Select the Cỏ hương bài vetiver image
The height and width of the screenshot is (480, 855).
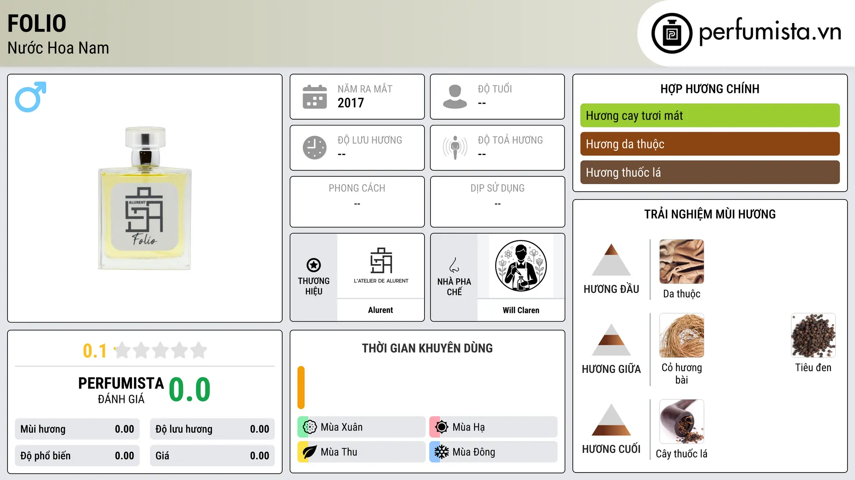coord(682,335)
